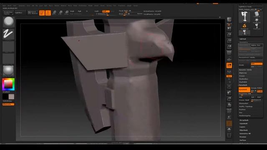Select the SimpleBrush tool
The image size is (267, 150).
tap(244, 26)
